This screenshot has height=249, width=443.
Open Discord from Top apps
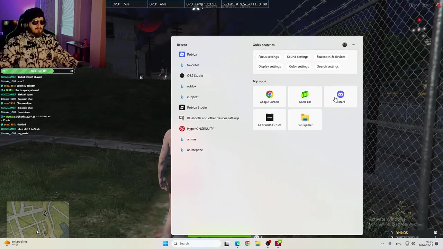coord(341,97)
